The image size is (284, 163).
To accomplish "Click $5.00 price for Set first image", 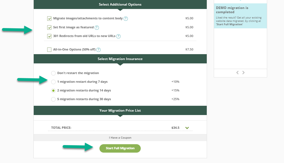I will [189, 27].
